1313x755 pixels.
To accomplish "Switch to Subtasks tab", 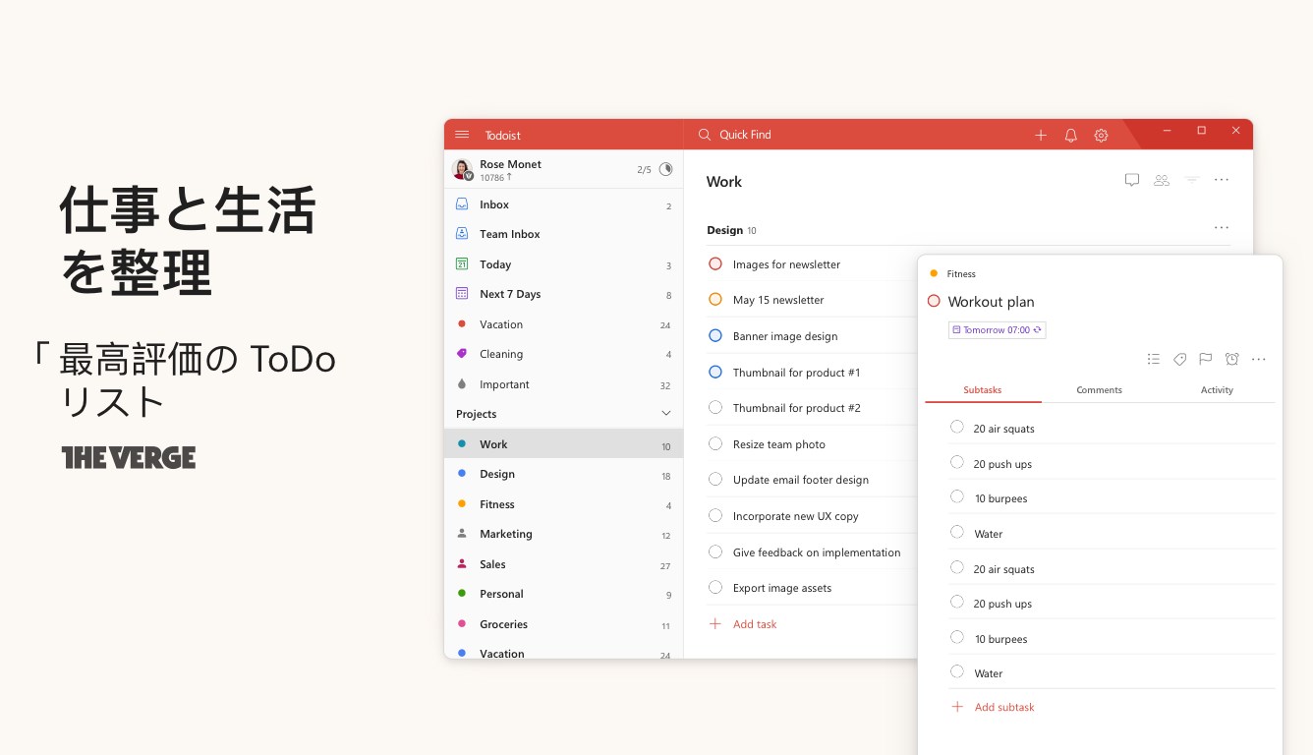I will pos(983,390).
